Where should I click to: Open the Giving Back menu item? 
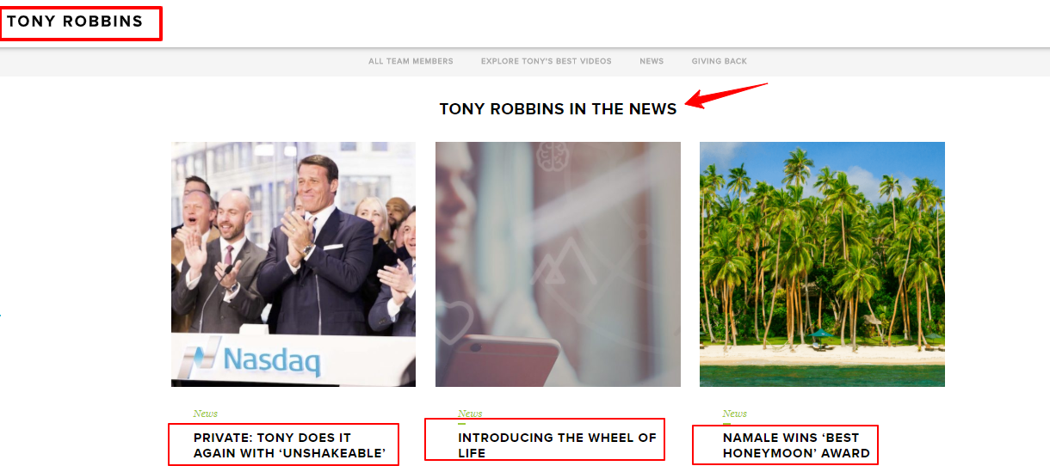[x=720, y=61]
